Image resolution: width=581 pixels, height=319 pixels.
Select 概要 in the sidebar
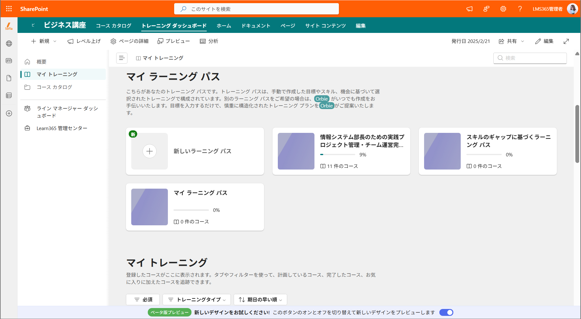pos(63,62)
